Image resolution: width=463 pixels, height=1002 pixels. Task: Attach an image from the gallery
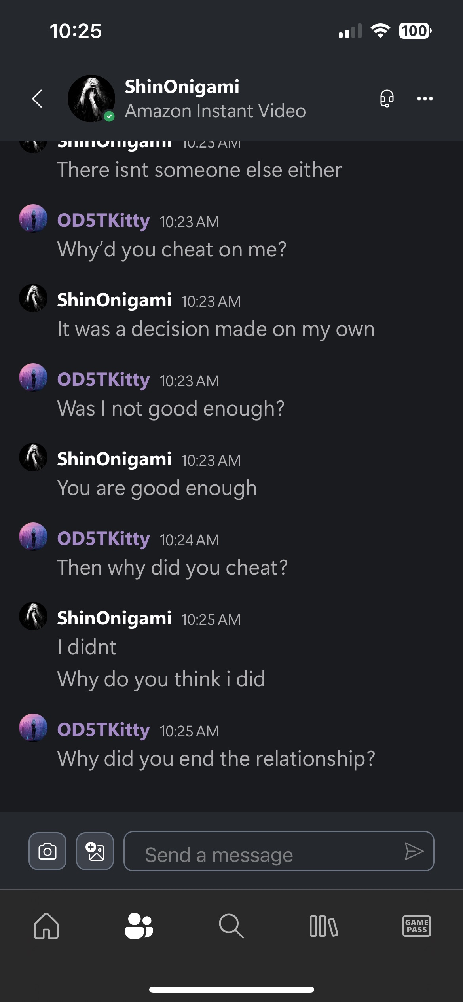click(95, 851)
